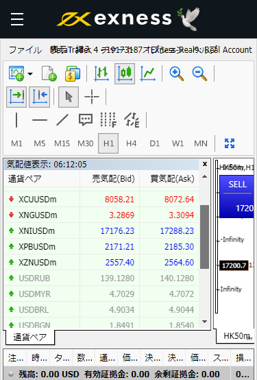Select the USDMYR symbol

pos(35,294)
